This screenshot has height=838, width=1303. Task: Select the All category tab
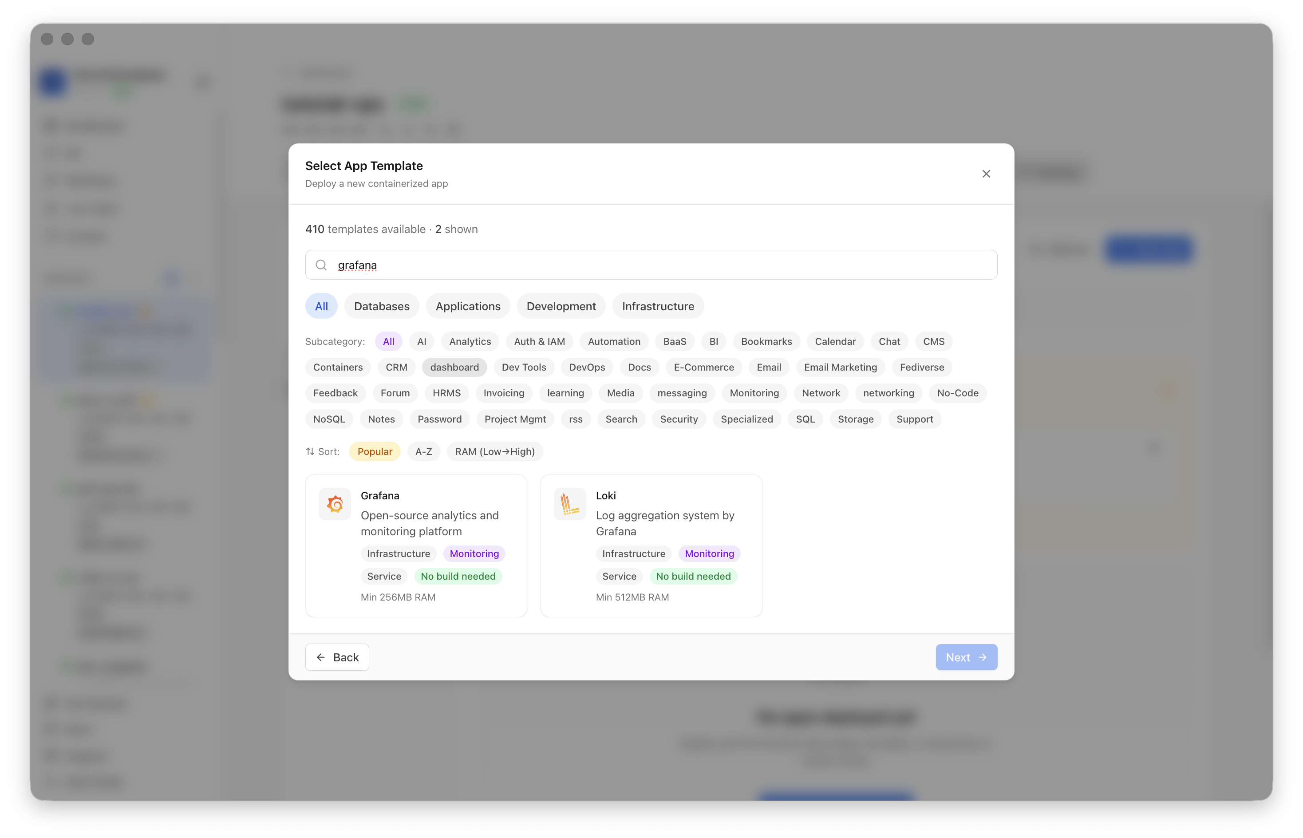point(321,306)
